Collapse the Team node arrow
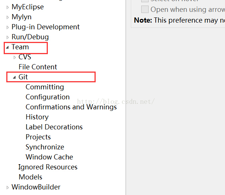Image resolution: width=225 pixels, height=195 pixels. [x=7, y=47]
